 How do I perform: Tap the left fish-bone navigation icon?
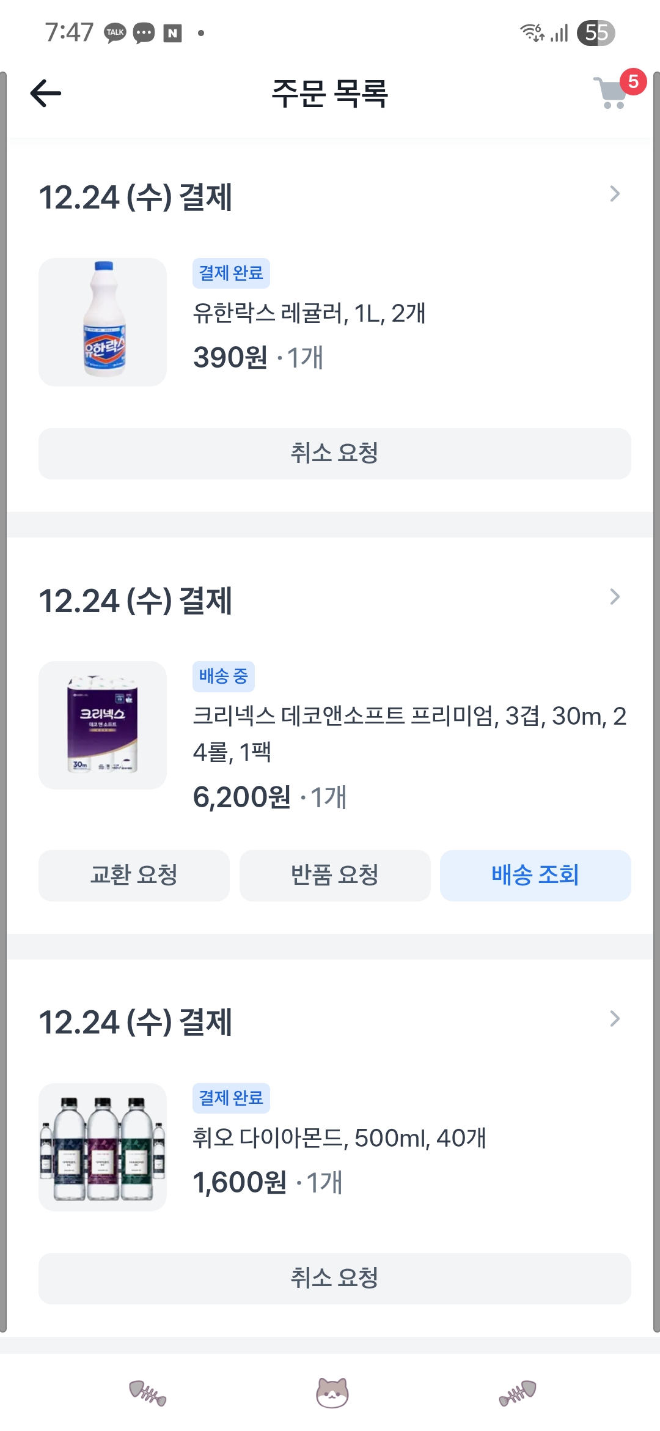point(147,1393)
